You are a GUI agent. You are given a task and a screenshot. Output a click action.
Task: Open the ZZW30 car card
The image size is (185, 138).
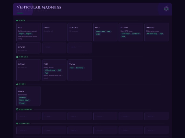pos(28,48)
